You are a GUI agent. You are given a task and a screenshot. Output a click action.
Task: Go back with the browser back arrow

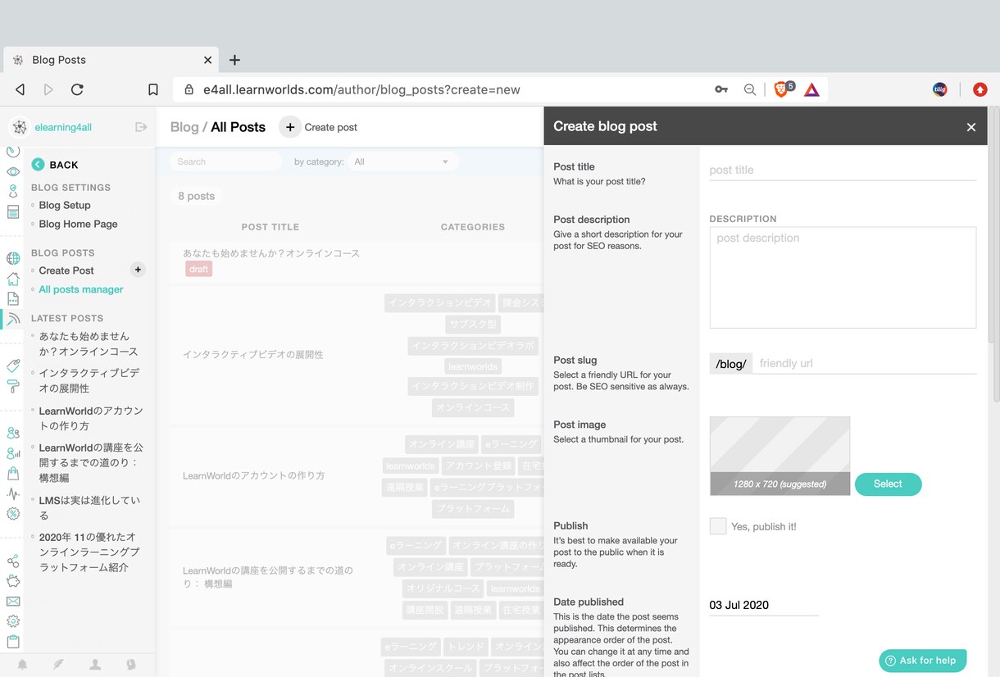pyautogui.click(x=20, y=89)
